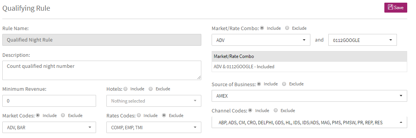Open the Channel Codes multi-select dropdown
The width and height of the screenshot is (416, 138).
(x=309, y=122)
